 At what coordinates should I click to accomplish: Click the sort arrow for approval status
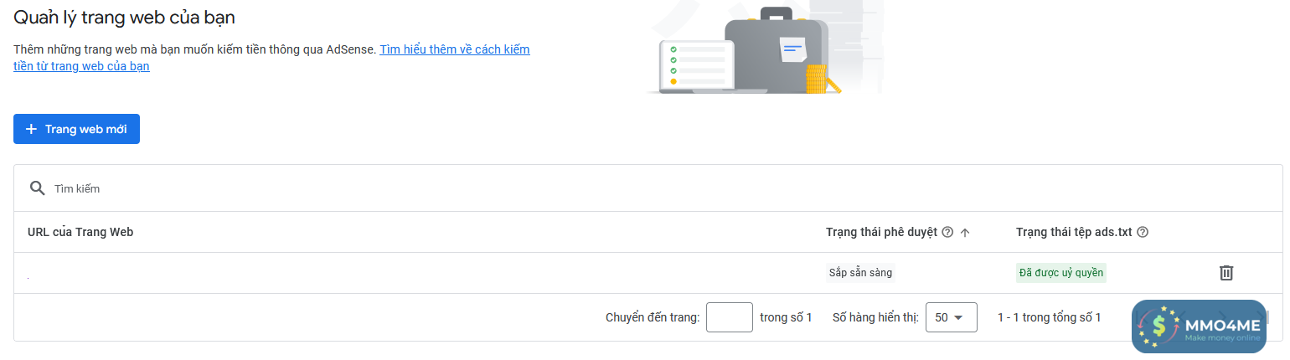click(965, 232)
